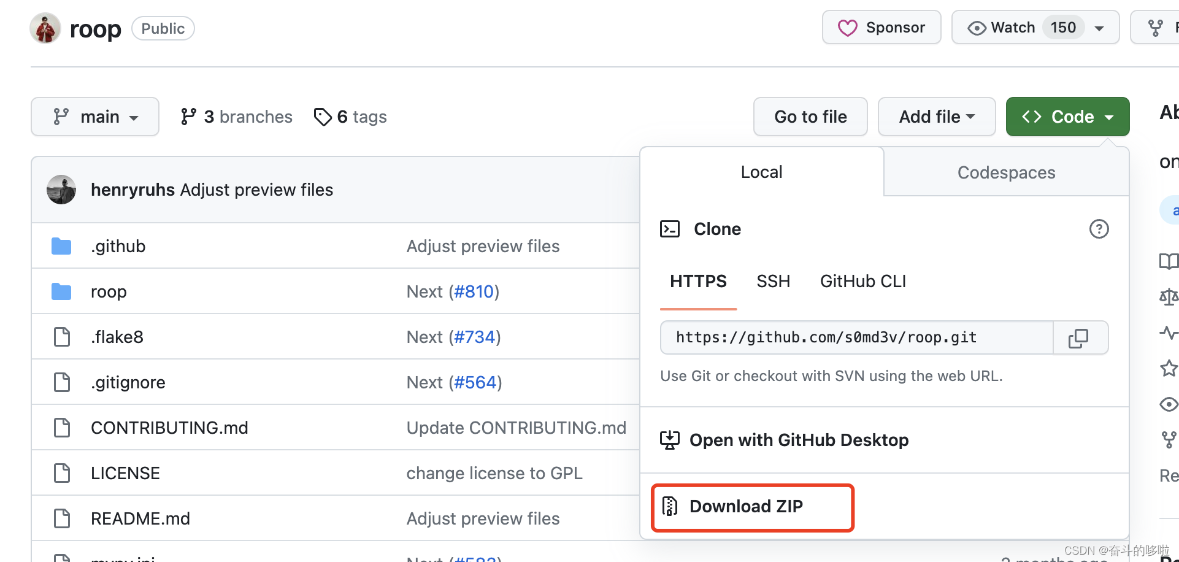The image size is (1179, 562).
Task: Click the file icon of .flake8 row
Action: point(62,337)
